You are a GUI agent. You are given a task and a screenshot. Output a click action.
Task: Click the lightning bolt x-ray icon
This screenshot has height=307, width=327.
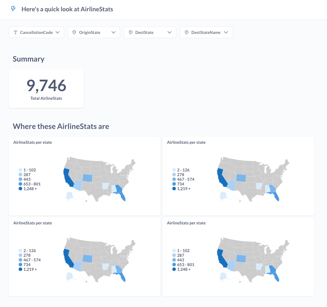pyautogui.click(x=14, y=9)
